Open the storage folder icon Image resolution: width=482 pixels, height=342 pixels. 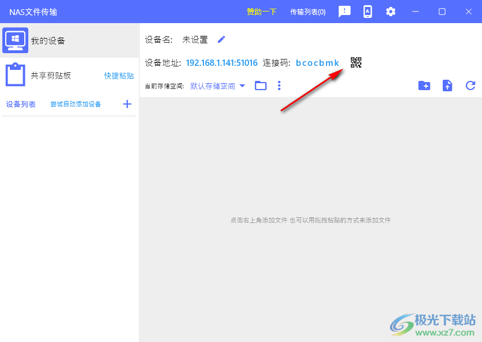(x=261, y=85)
